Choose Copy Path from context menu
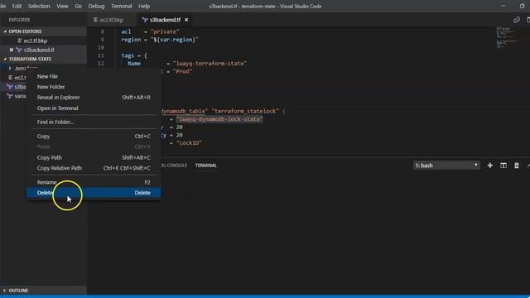The height and width of the screenshot is (298, 530). [94, 157]
